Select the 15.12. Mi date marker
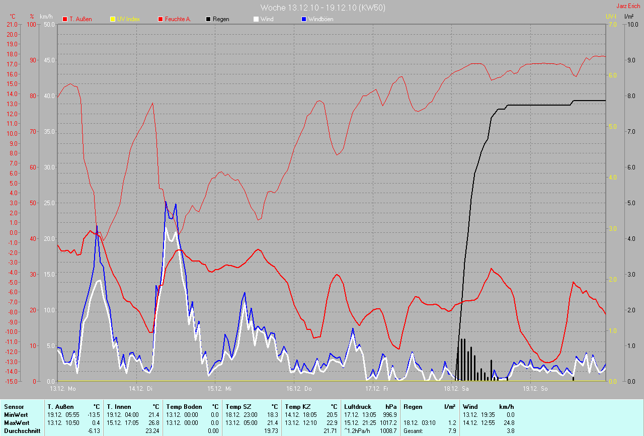The width and height of the screenshot is (644, 436). click(x=220, y=388)
